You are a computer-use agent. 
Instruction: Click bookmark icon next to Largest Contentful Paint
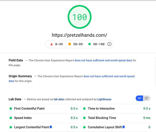[x=51, y=127]
